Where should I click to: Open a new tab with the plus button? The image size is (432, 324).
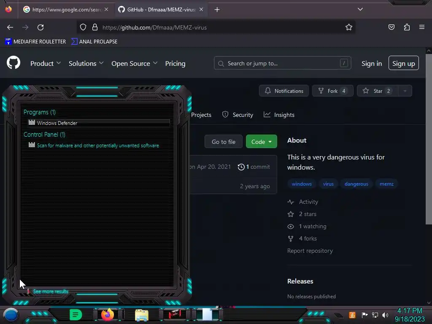point(217,10)
